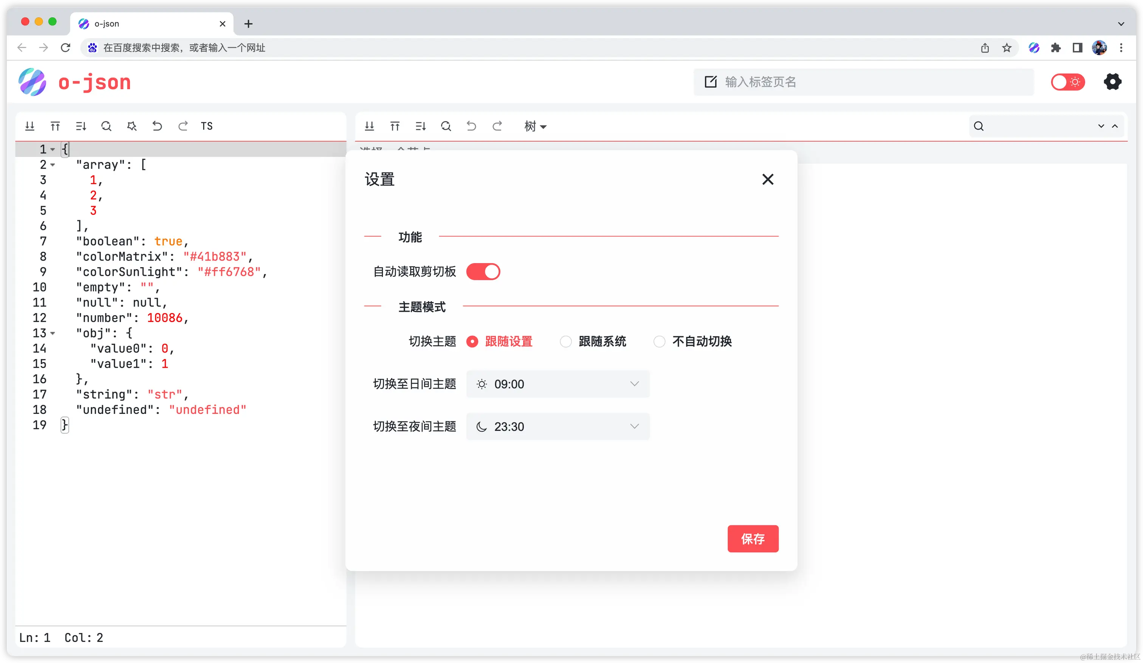Select the 不自动切换 radio option
This screenshot has width=1143, height=663.
point(659,341)
